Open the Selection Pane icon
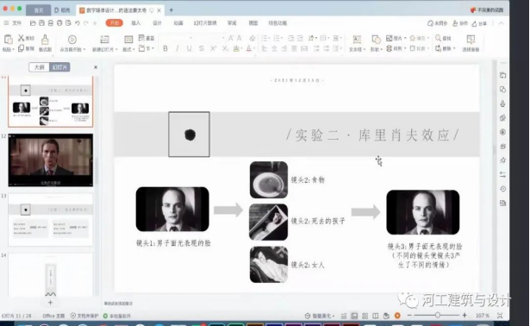530x326 pixels. pos(471,40)
